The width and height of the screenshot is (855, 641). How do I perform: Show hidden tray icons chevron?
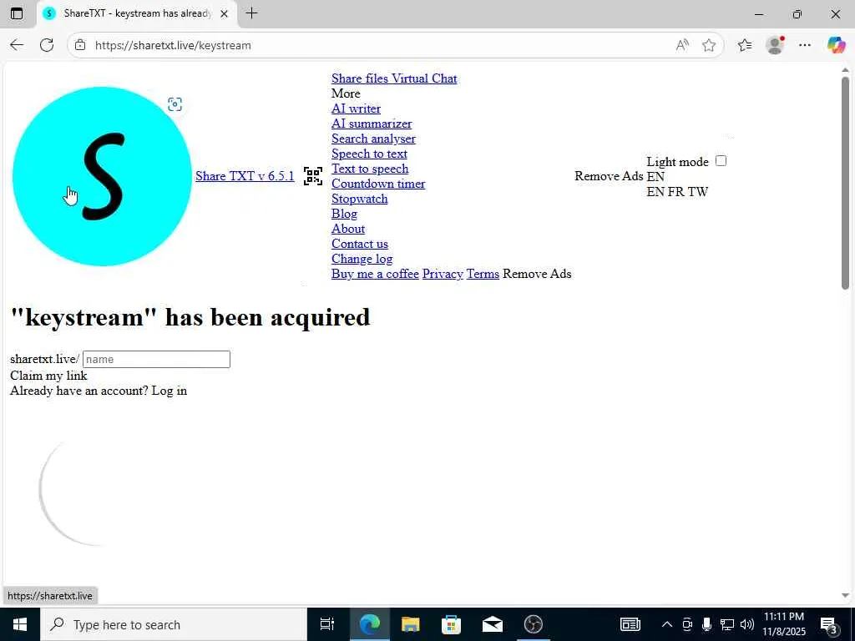pyautogui.click(x=667, y=624)
